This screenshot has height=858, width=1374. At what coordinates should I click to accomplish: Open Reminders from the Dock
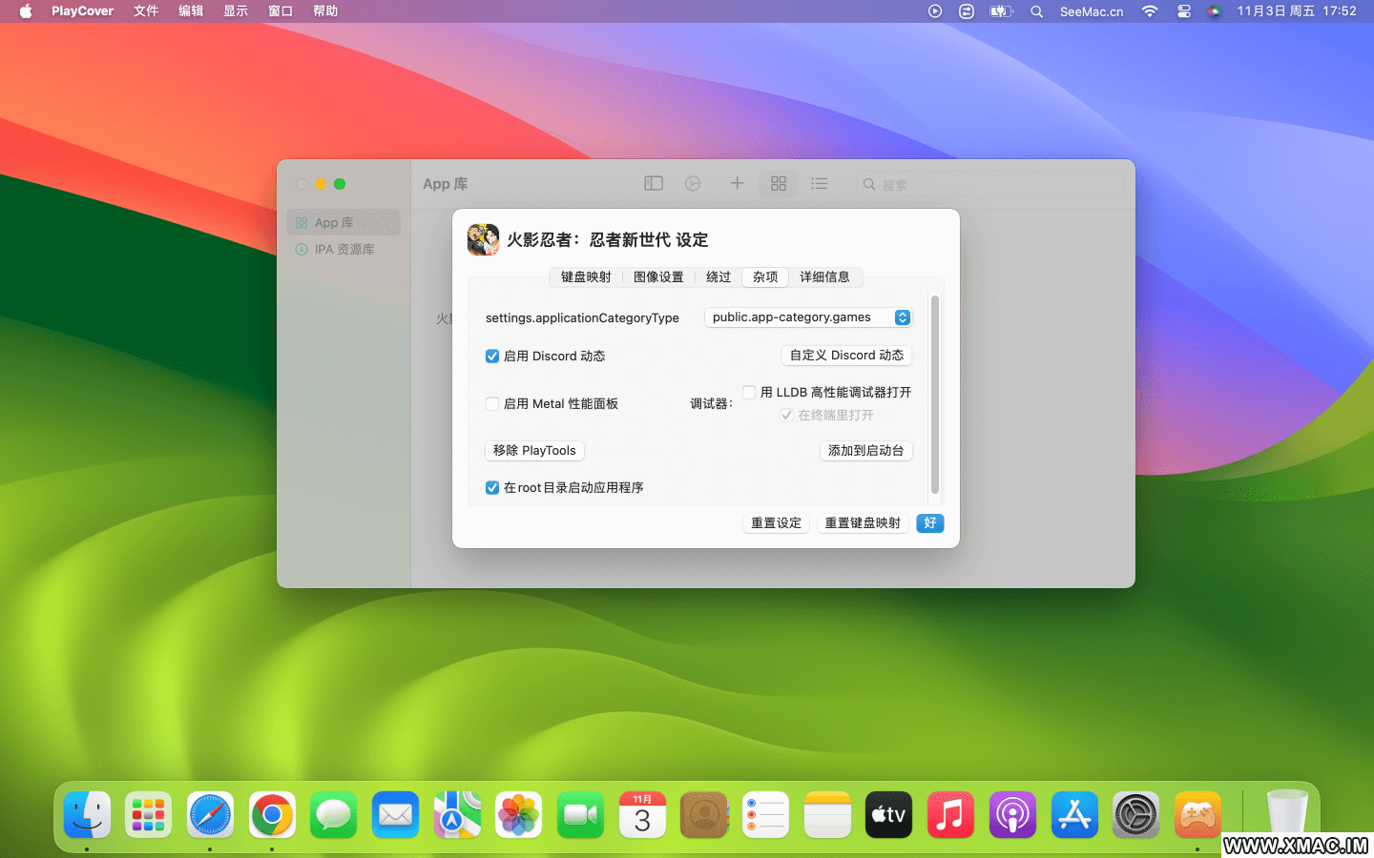click(x=765, y=815)
